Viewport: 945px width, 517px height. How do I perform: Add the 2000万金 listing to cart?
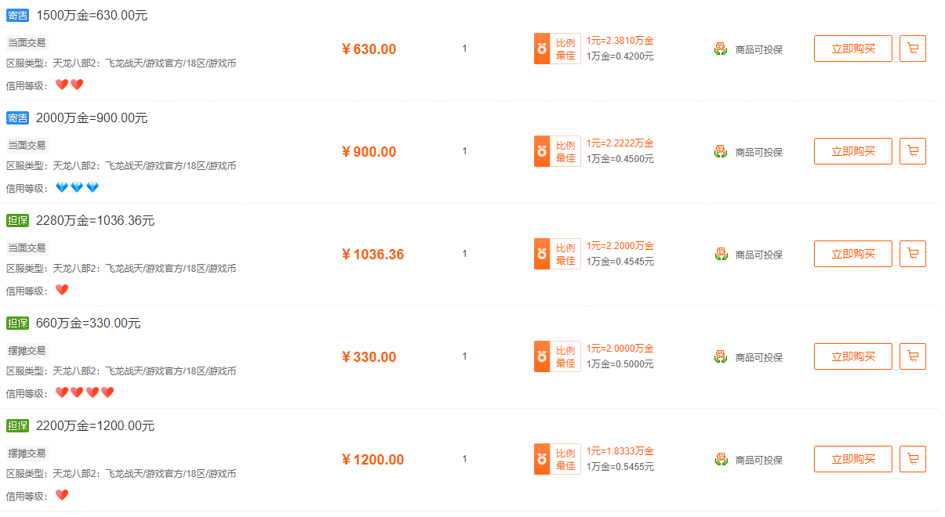point(913,151)
